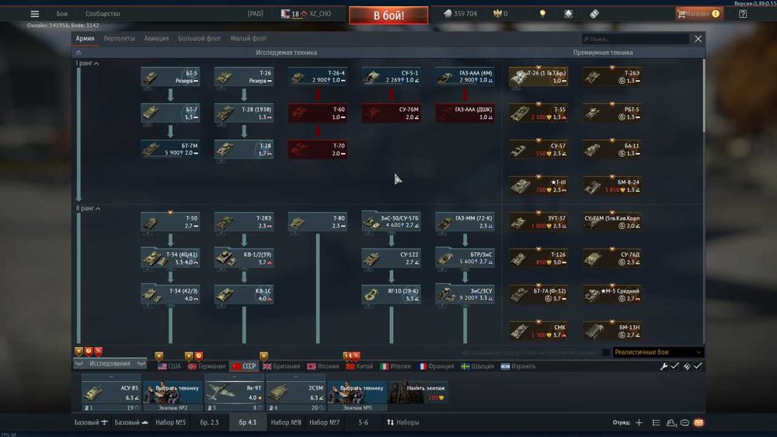Open the warbonds icon in top bar

point(569,14)
